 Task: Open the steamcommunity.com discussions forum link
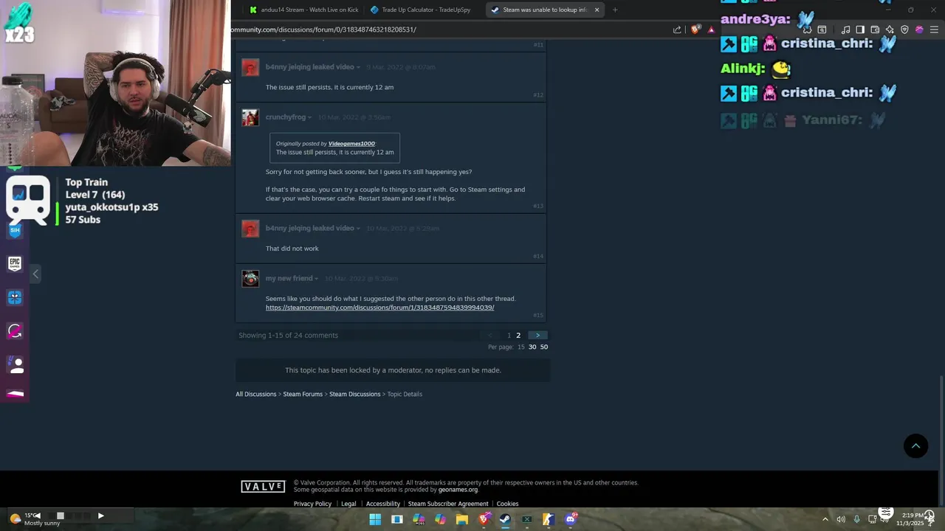click(x=379, y=308)
